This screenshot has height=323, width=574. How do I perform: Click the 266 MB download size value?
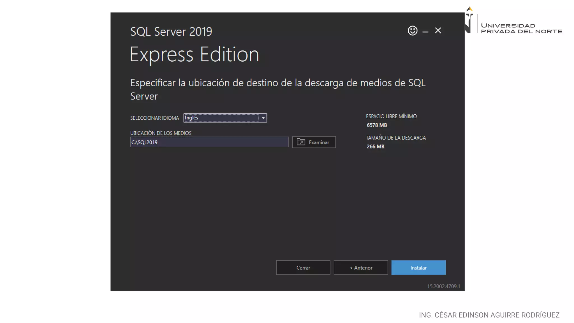pos(375,146)
